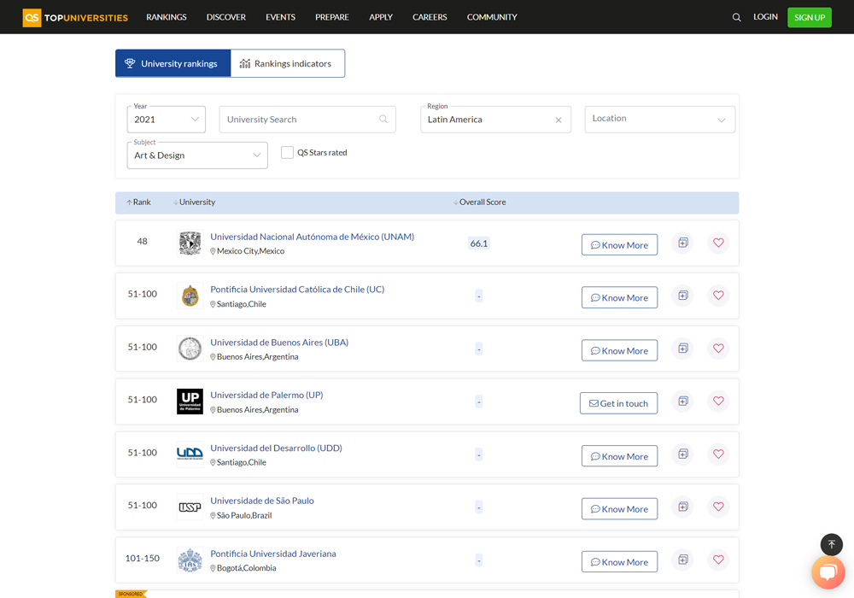Click the LOGIN link
Screen dimensions: 854x598
point(765,17)
